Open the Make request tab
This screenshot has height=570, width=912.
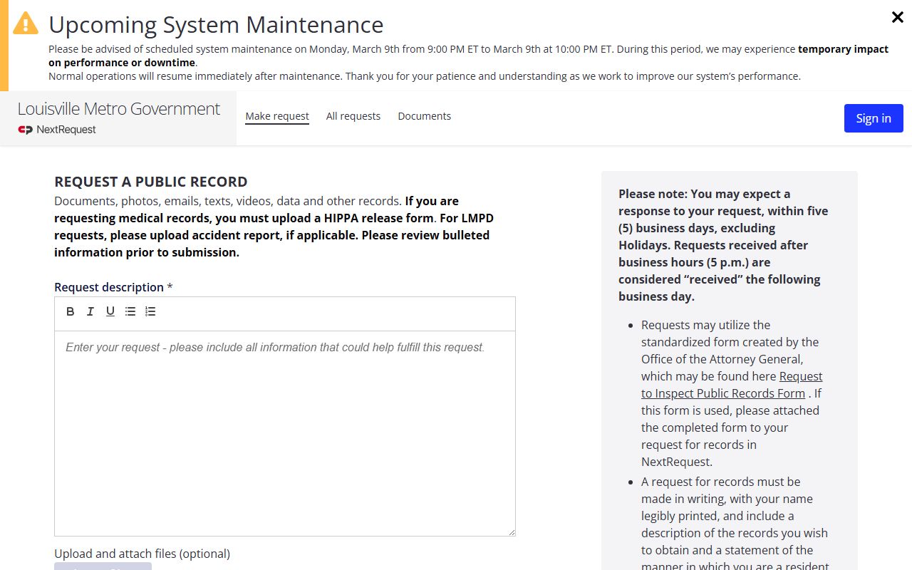tap(277, 116)
